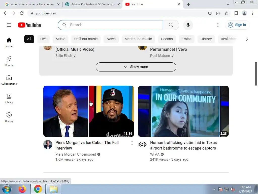Click the address bar youtube.com
Image resolution: width=258 pixels, height=194 pixels.
point(46,13)
